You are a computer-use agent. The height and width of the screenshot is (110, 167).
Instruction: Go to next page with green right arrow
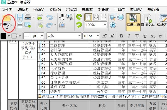point(40,25)
